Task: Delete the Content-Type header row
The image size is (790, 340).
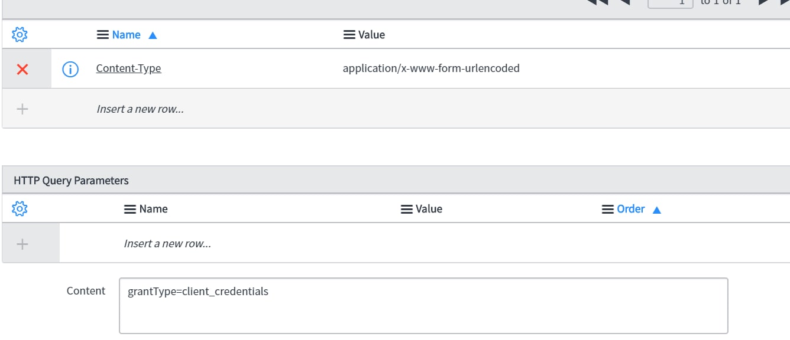Action: tap(22, 69)
